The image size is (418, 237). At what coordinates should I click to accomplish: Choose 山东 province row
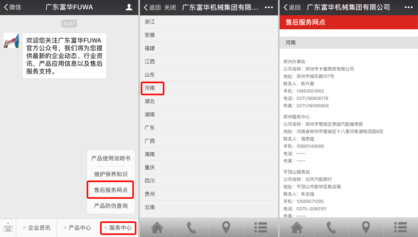click(209, 75)
